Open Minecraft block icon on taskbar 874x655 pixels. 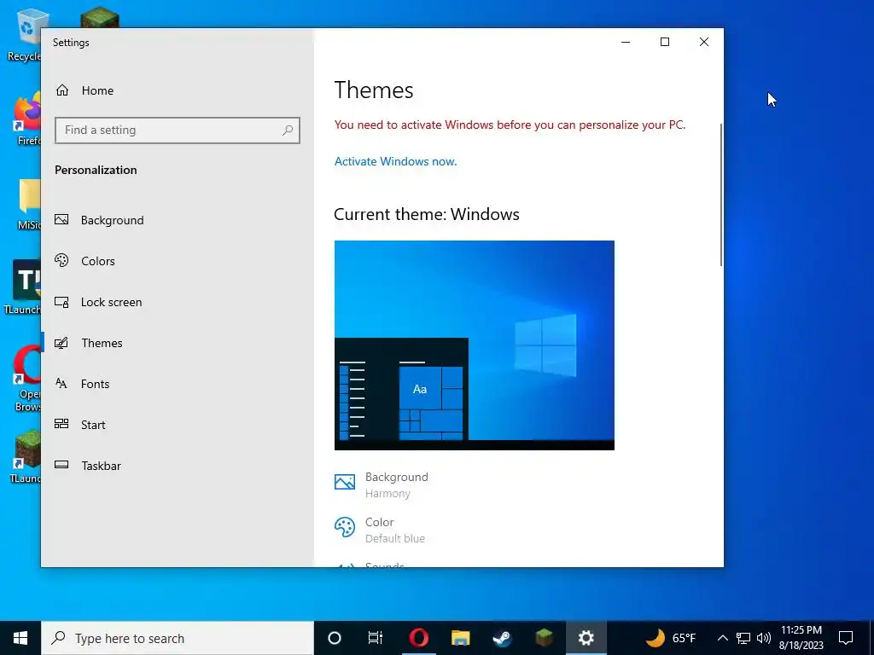pyautogui.click(x=544, y=638)
